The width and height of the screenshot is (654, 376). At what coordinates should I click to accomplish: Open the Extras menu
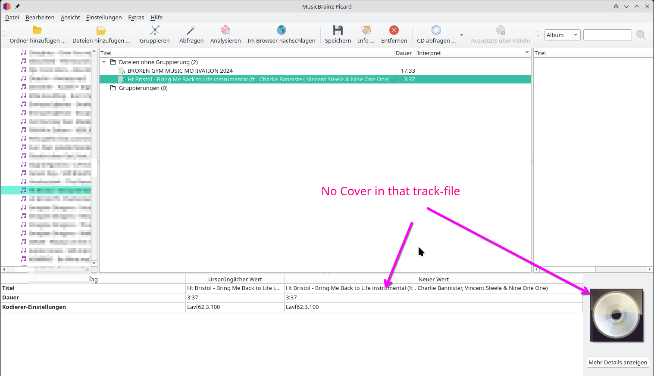pyautogui.click(x=136, y=18)
